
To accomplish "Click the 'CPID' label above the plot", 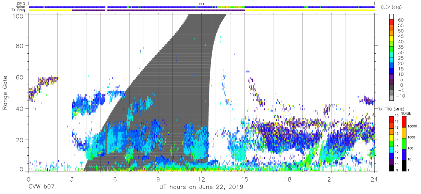I will pos(21,4).
